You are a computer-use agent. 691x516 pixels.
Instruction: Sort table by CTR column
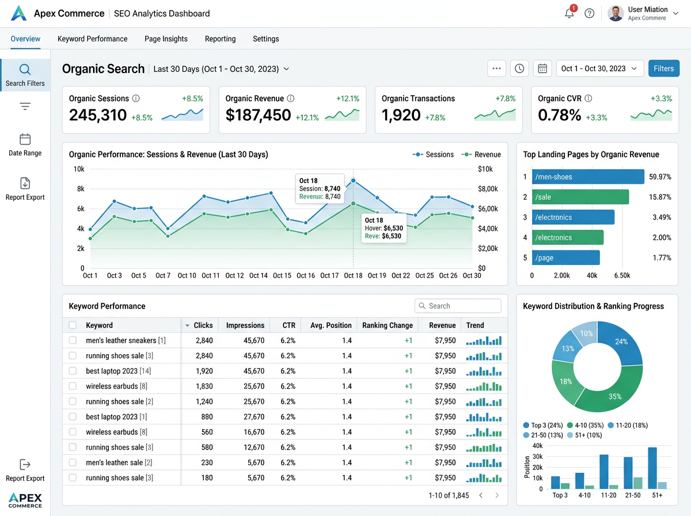(x=288, y=325)
